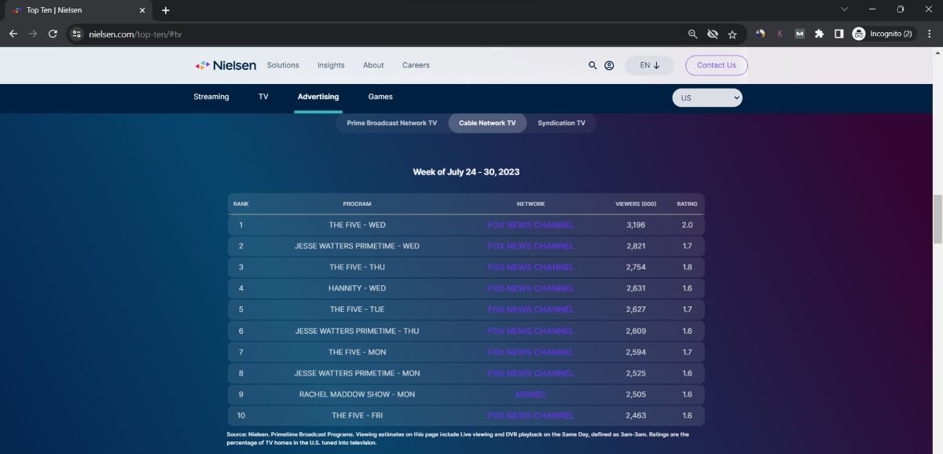Open the EN language selector
Image resolution: width=943 pixels, height=454 pixels.
pyautogui.click(x=649, y=65)
